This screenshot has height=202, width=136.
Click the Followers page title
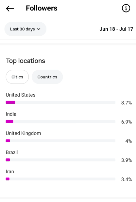[x=42, y=8]
